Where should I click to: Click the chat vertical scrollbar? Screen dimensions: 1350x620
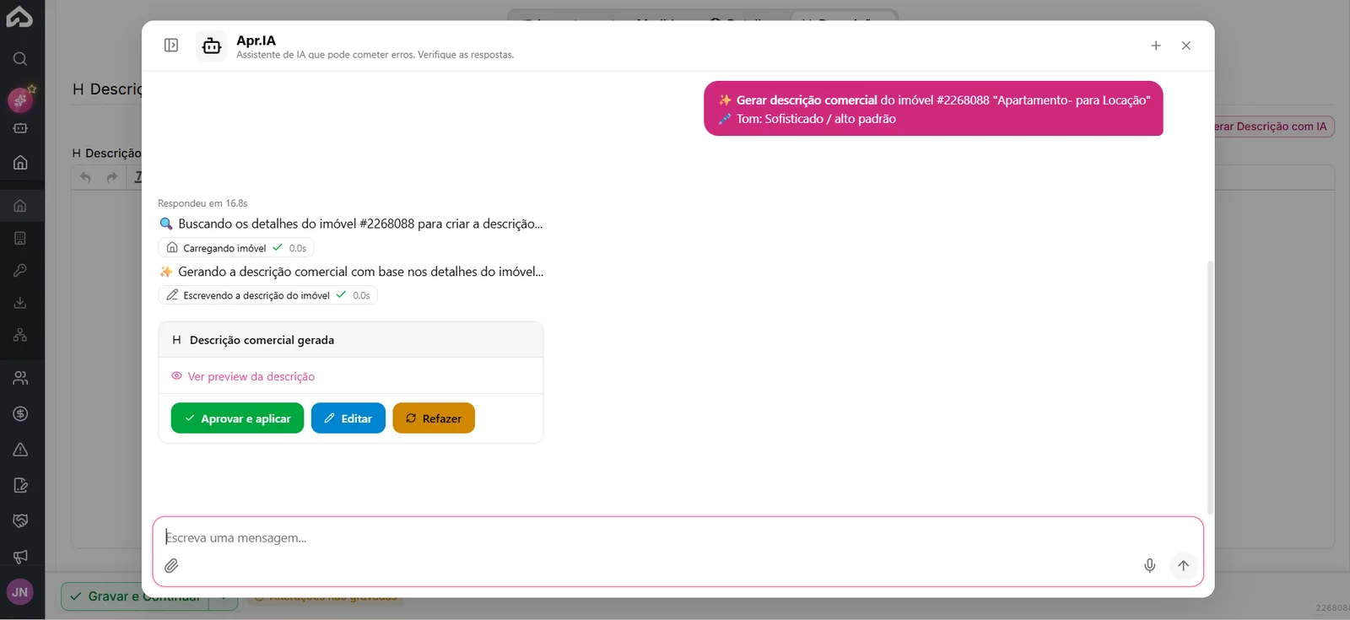[x=1210, y=388]
